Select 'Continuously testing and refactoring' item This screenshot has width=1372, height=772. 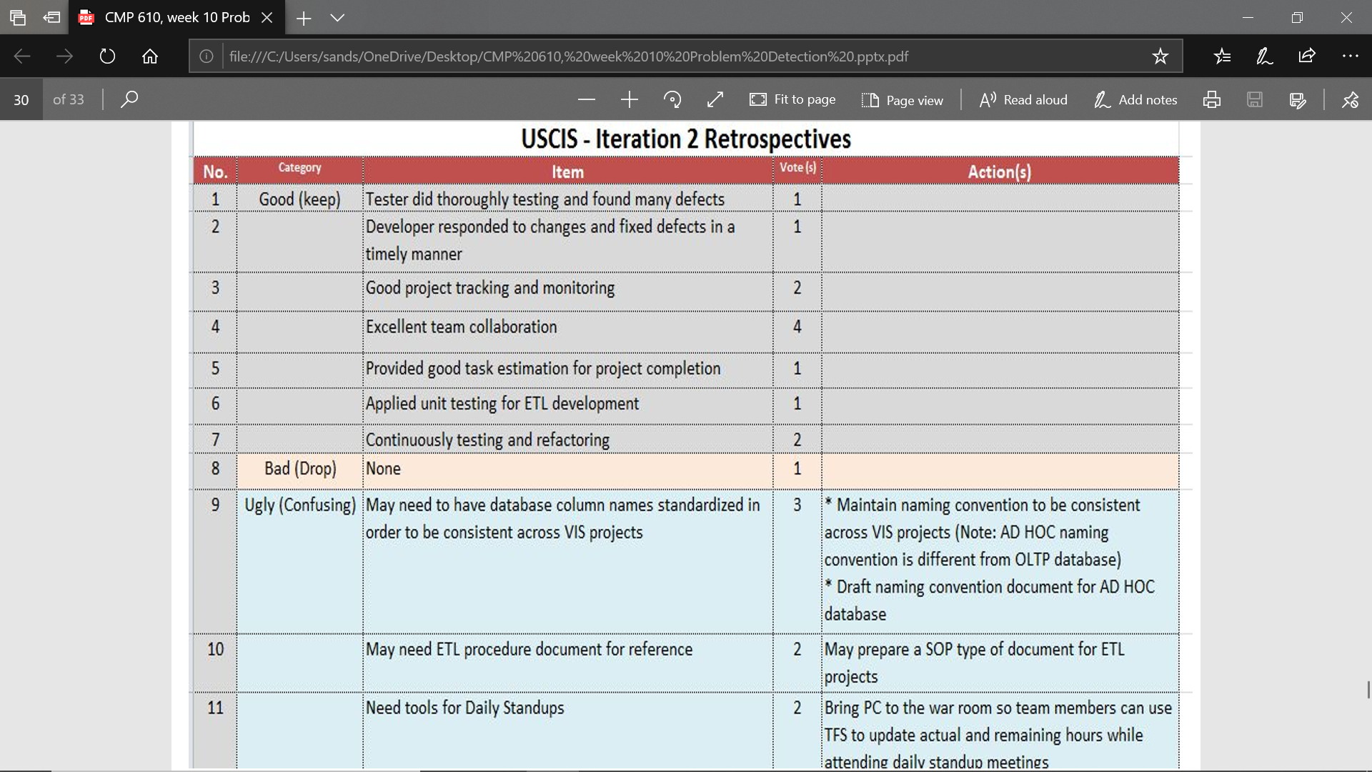[487, 440]
